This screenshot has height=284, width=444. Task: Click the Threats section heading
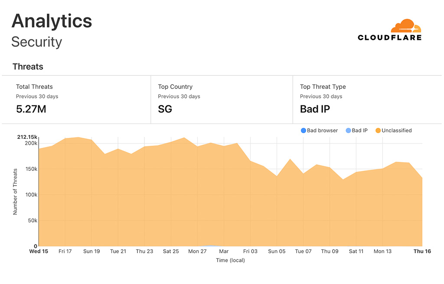(28, 66)
